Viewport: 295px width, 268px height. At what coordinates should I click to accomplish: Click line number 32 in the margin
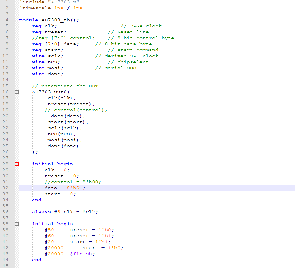point(5,188)
